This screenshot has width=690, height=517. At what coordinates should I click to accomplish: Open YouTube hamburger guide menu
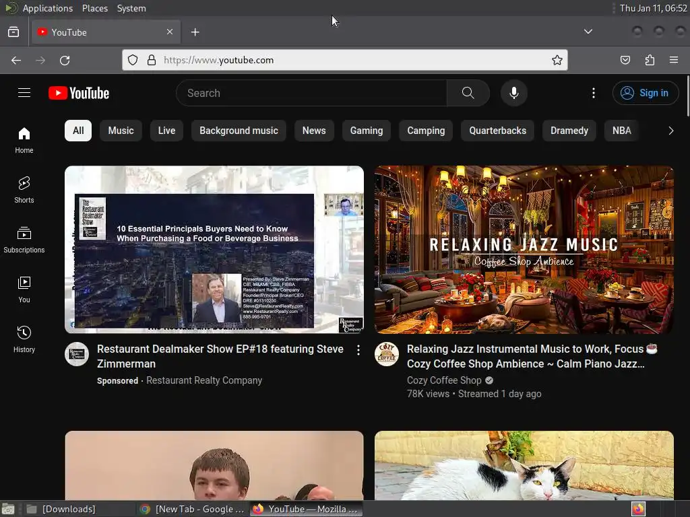24,93
